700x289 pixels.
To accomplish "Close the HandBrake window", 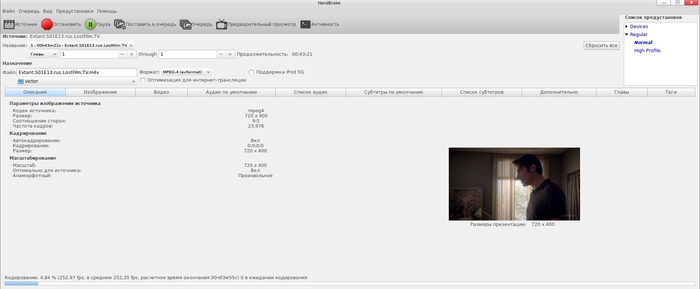I will click(691, 3).
